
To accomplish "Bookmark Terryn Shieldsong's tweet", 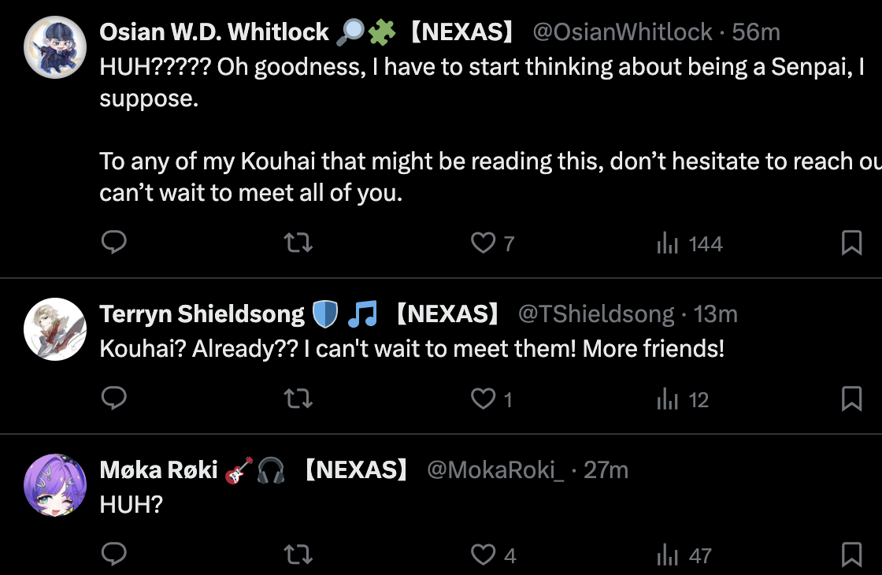I will point(851,399).
